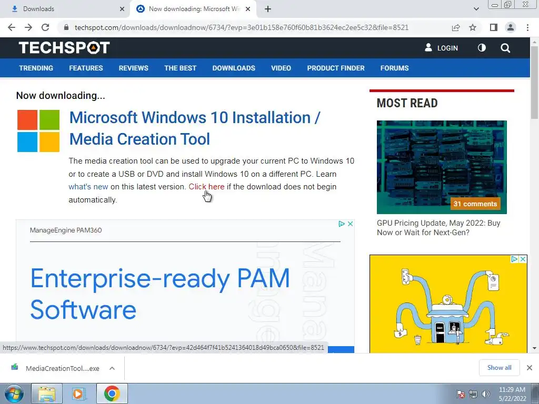
Task: Open TRENDING menu item
Action: click(x=36, y=68)
